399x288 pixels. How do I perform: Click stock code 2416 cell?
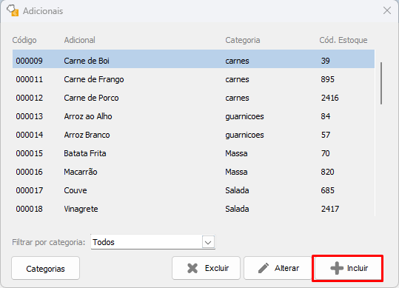[x=330, y=98]
